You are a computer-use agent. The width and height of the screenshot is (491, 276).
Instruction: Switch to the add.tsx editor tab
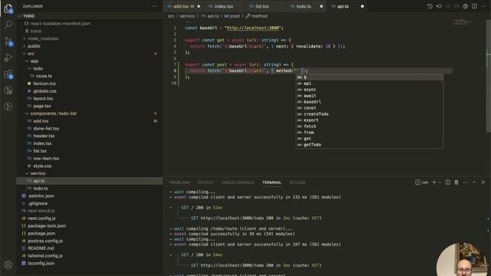183,6
